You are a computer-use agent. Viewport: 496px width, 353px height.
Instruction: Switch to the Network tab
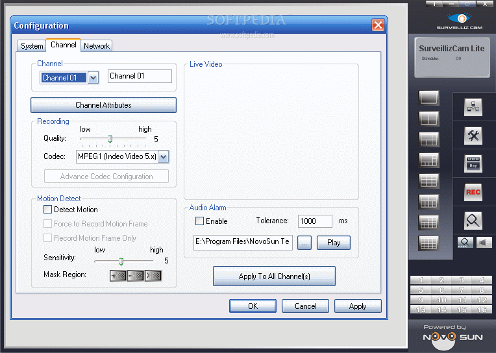[97, 46]
